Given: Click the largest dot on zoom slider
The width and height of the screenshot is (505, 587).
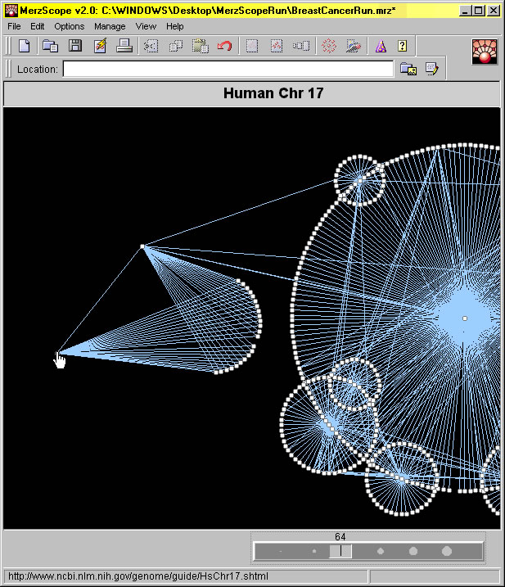Looking at the screenshot, I should tap(447, 552).
